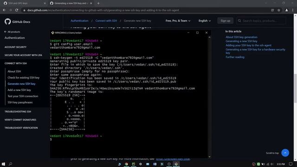The image size is (297, 167).
Task: Open Check for existing SSH key item
Action: coord(24,77)
